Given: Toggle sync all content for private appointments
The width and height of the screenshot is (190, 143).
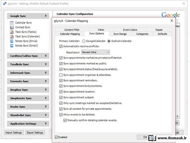Looking at the screenshot, I should pos(61,109).
